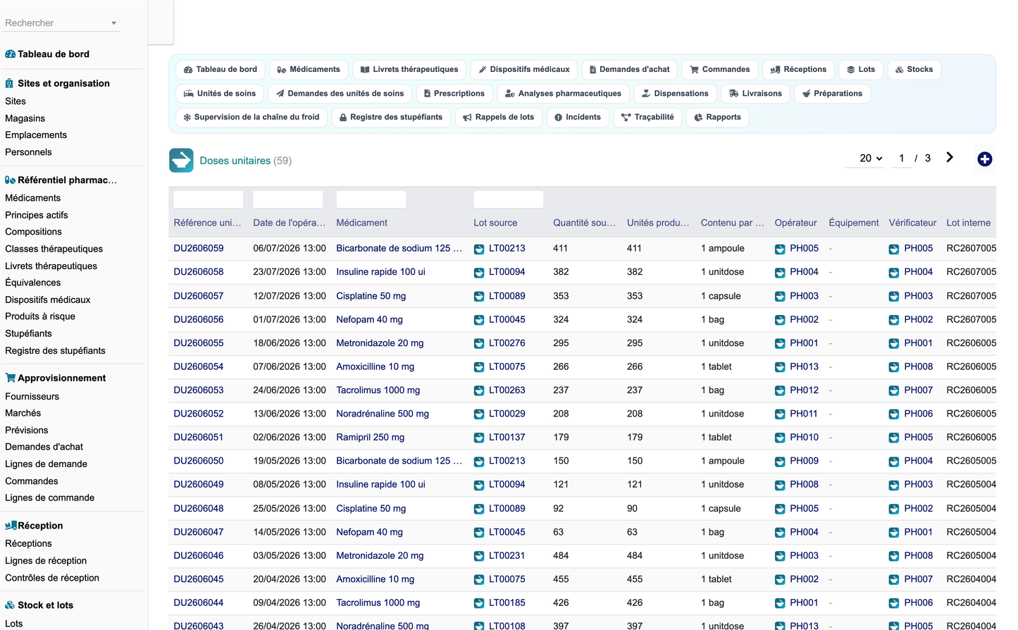Click verifier icon beside PH007 in row DU2606045
The image size is (1018, 630).
894,580
